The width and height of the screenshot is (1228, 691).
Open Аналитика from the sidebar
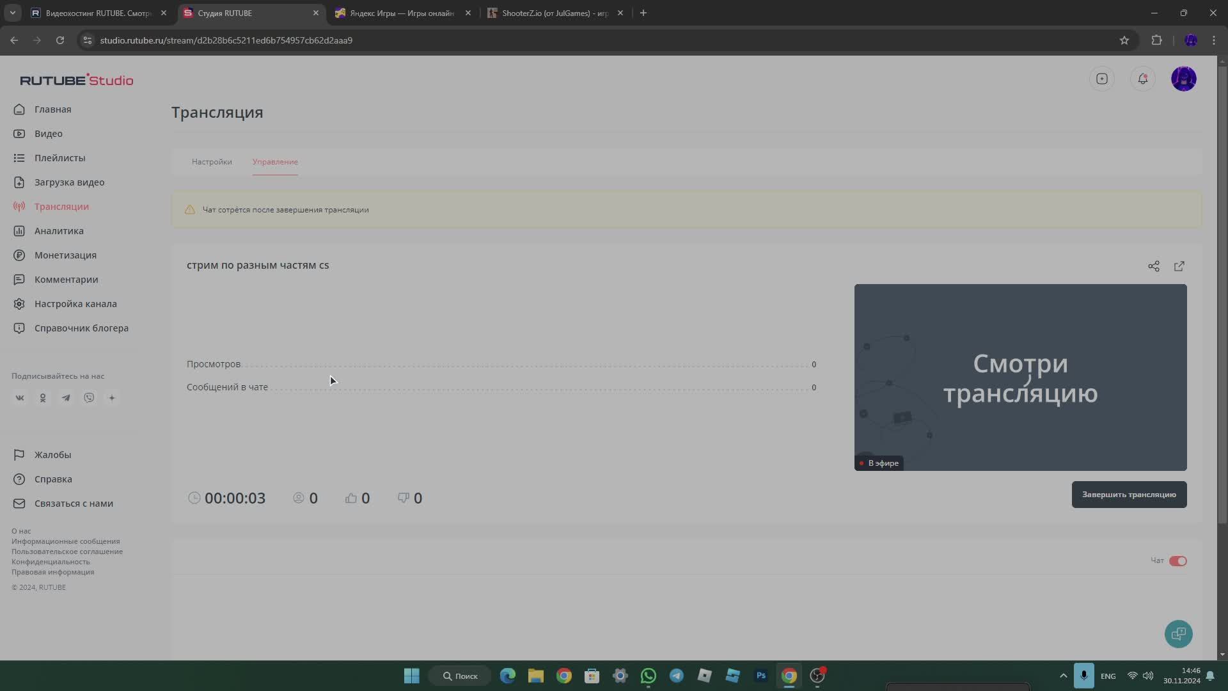click(58, 230)
